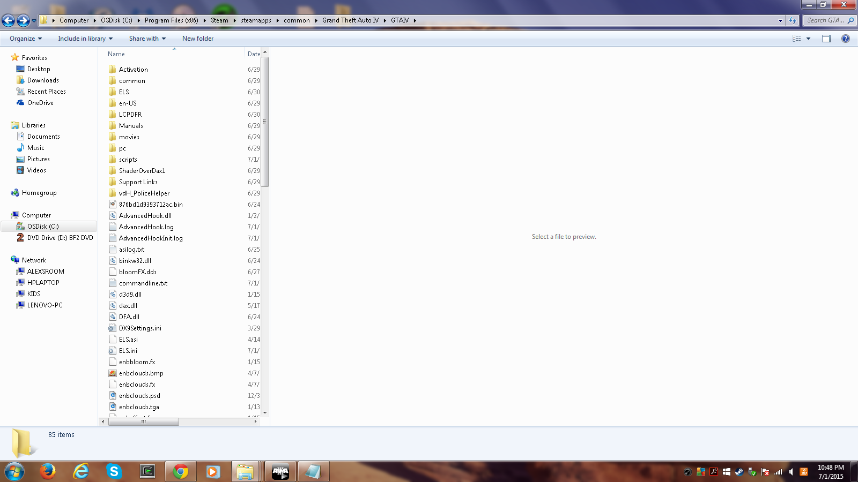Open the volume control in the system tray

click(791, 472)
